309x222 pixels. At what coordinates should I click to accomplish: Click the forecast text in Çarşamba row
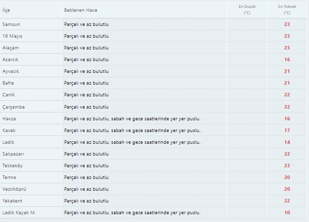tap(86, 107)
